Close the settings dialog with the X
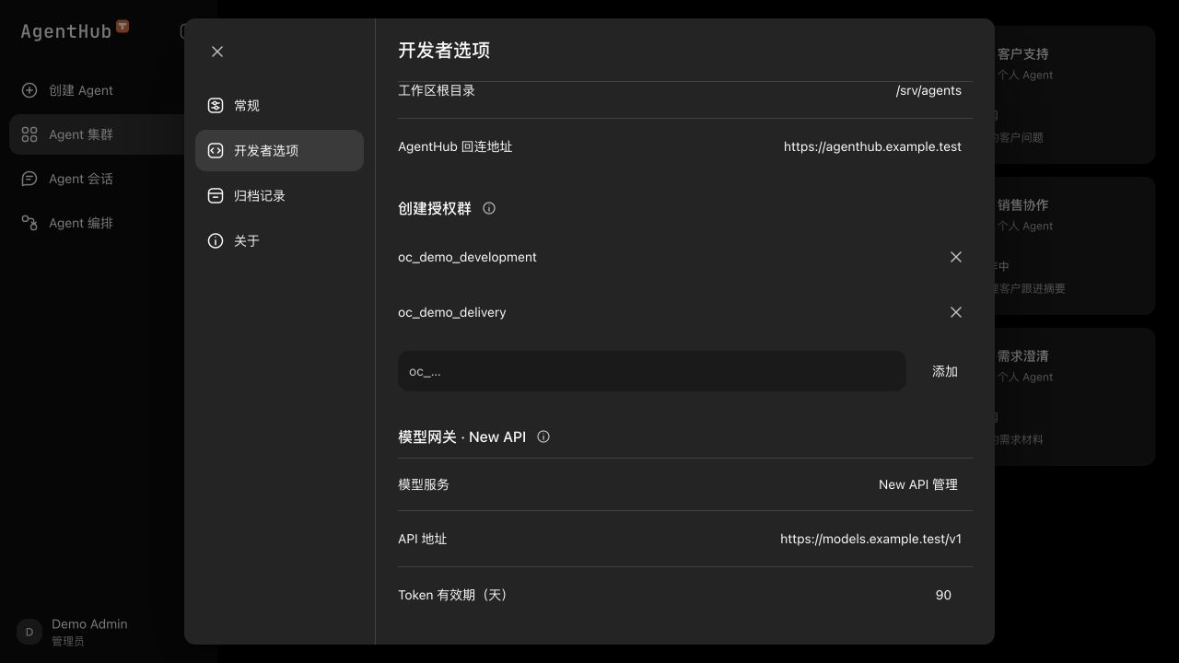Viewport: 1179px width, 663px height. (x=217, y=52)
